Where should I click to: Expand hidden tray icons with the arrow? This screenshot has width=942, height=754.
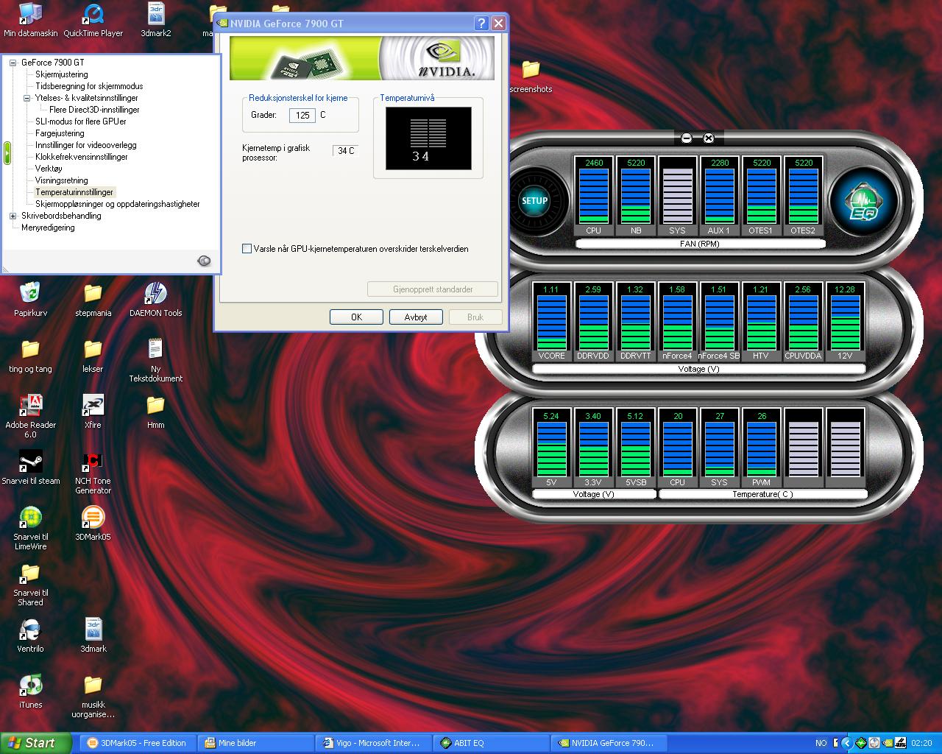click(846, 743)
